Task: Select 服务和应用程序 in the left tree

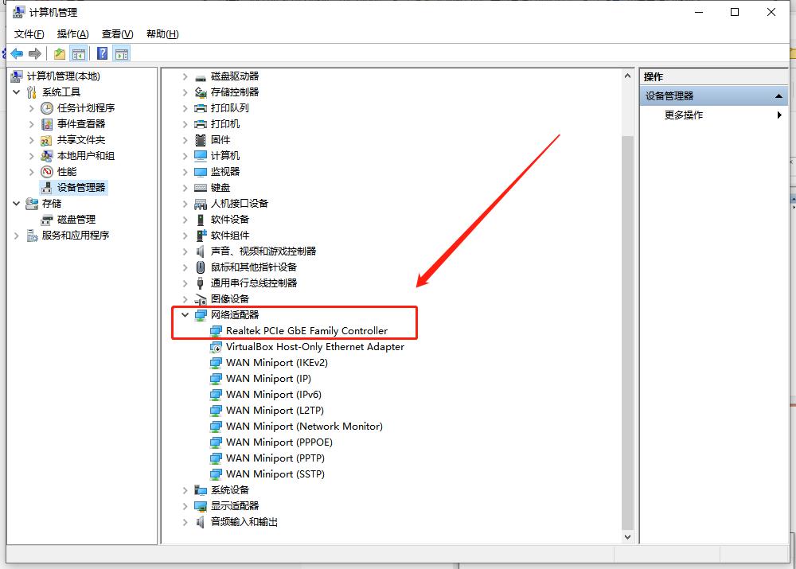Action: point(75,235)
